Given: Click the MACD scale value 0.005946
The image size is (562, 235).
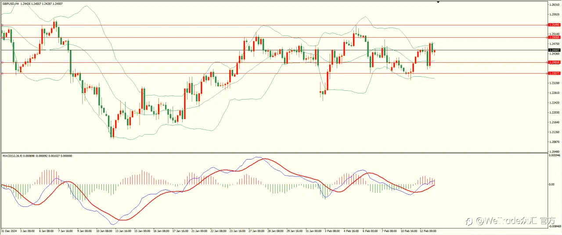Looking at the screenshot, I should pyautogui.click(x=555, y=155).
